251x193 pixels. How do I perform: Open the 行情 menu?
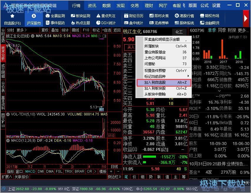tap(76, 5)
